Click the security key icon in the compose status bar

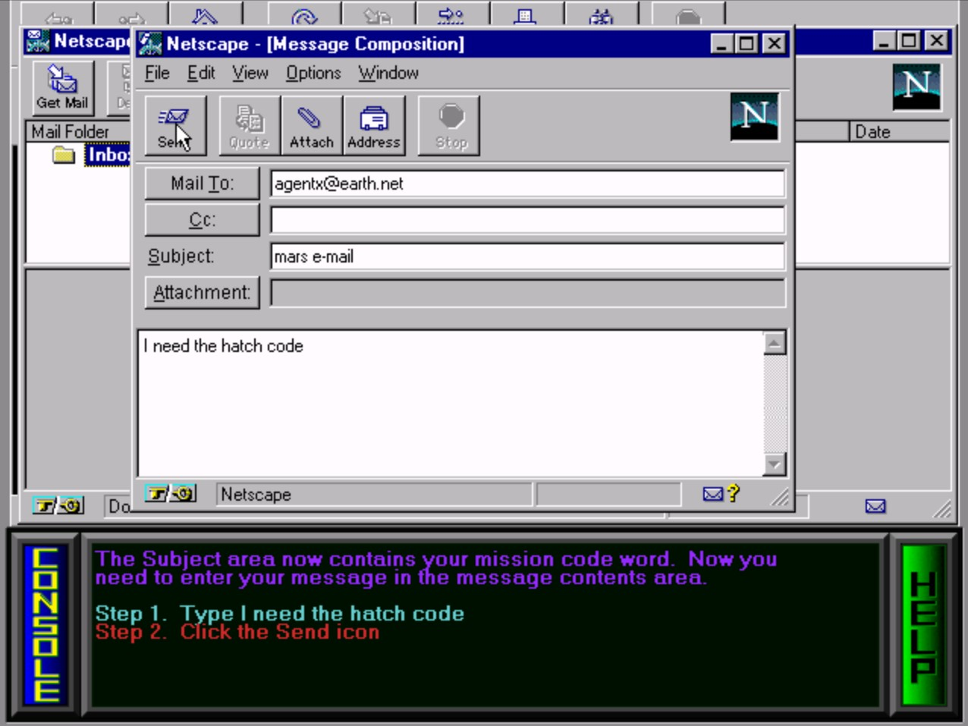170,494
